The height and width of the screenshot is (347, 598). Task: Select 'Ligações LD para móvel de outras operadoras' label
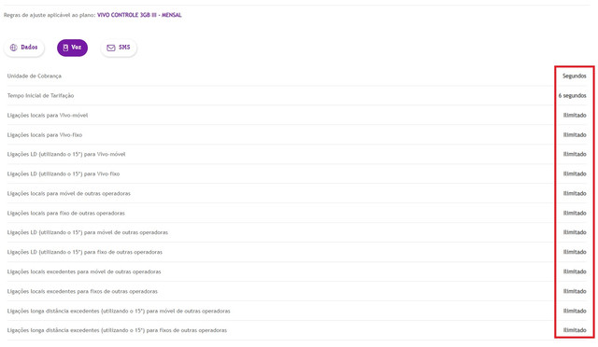pyautogui.click(x=88, y=232)
